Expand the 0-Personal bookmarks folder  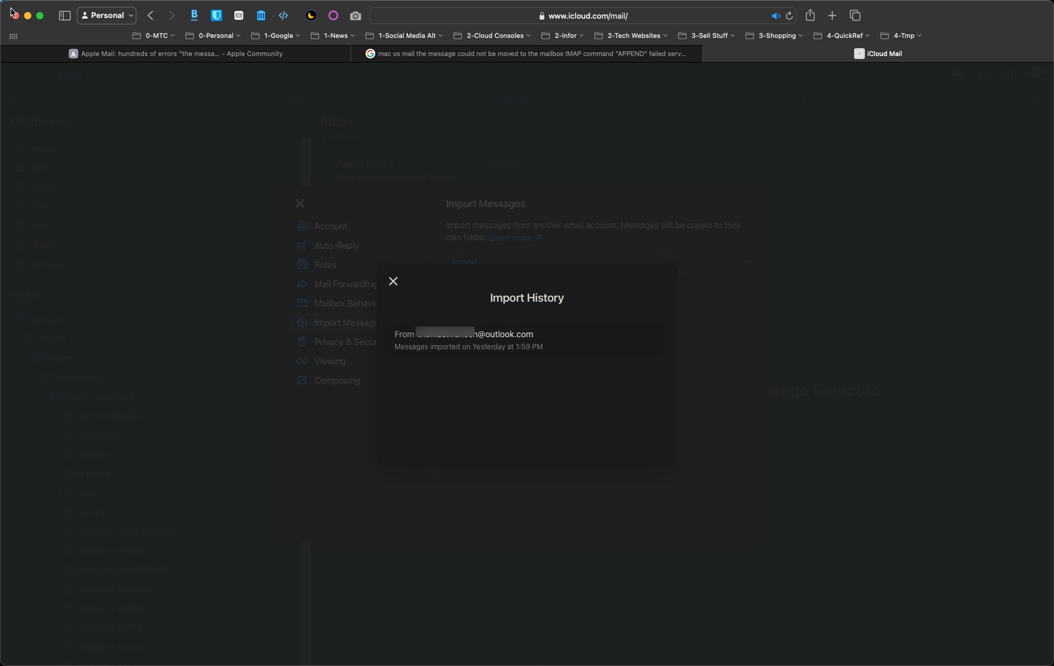[213, 36]
